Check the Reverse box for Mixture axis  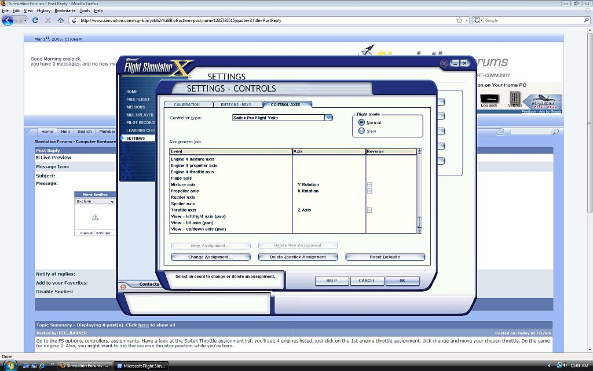click(x=369, y=184)
